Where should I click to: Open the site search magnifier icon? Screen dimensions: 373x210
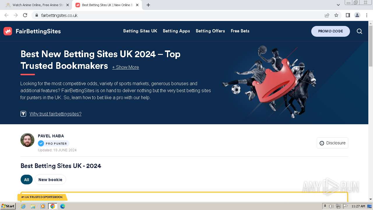coord(360,31)
